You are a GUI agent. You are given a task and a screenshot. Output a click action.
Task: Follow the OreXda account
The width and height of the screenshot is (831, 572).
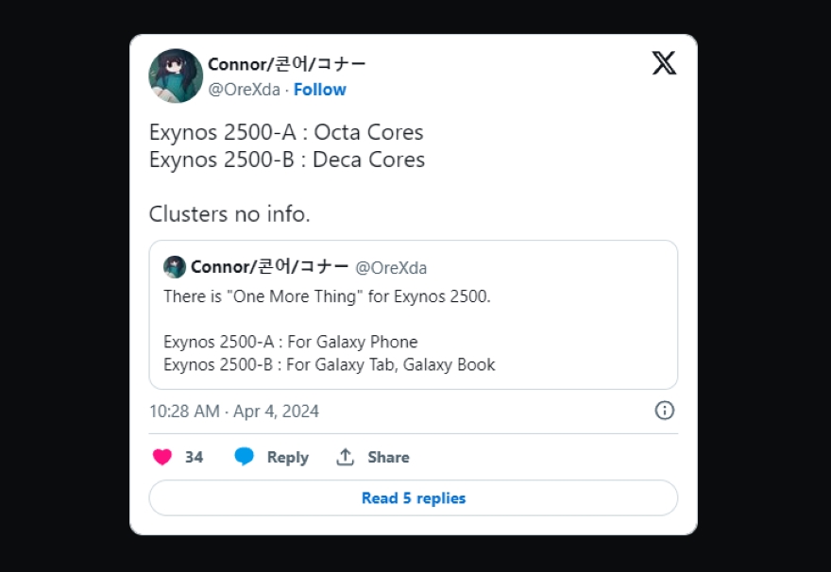320,90
